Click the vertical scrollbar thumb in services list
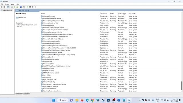This screenshot has width=183, height=103. click(x=182, y=86)
